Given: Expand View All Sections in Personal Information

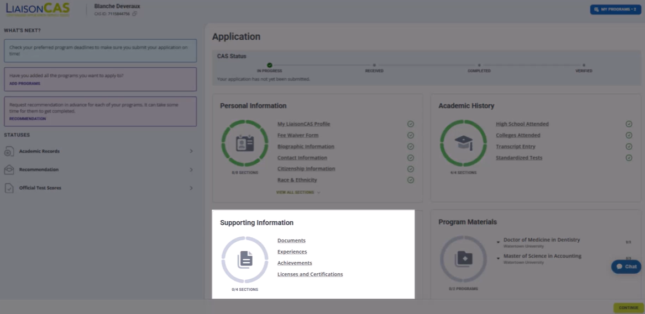Looking at the screenshot, I should pos(298,192).
